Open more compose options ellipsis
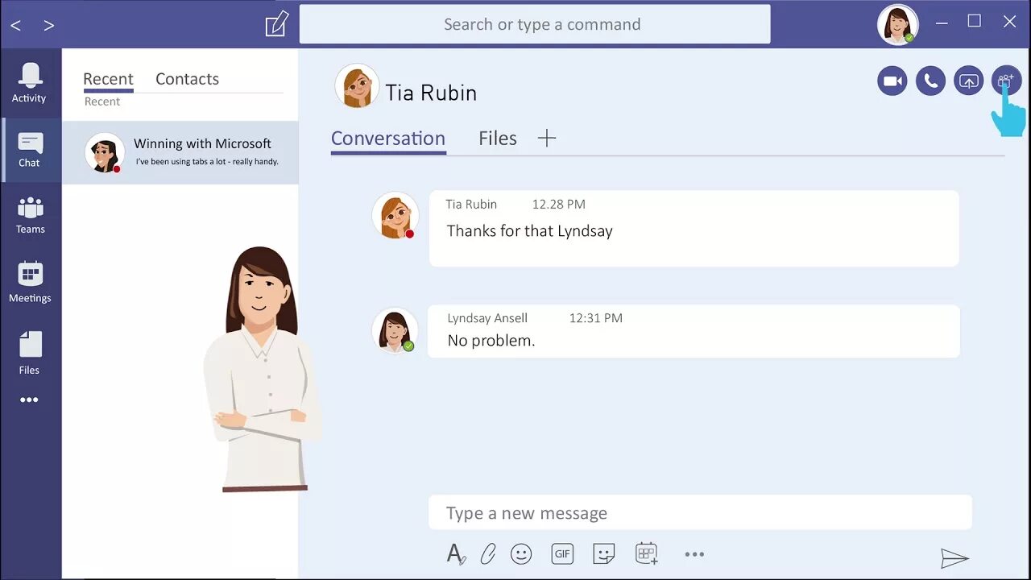The height and width of the screenshot is (580, 1031). pos(694,554)
